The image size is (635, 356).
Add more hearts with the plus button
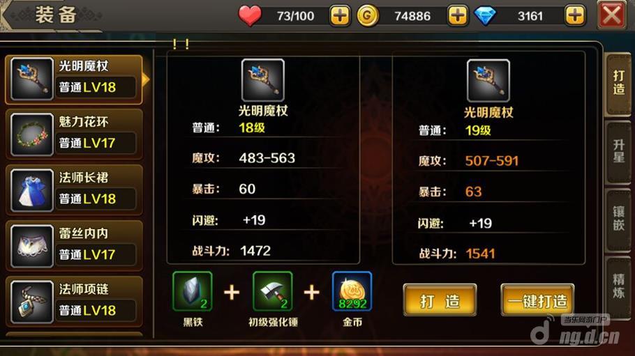tap(339, 16)
